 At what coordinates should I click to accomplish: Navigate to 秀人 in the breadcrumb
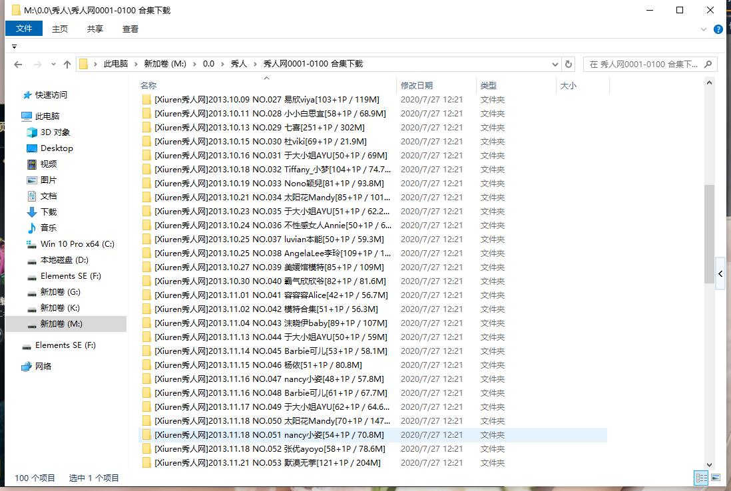(239, 64)
